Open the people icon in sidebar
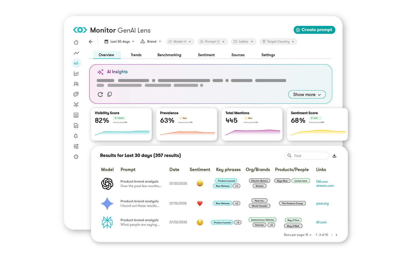 76,84
